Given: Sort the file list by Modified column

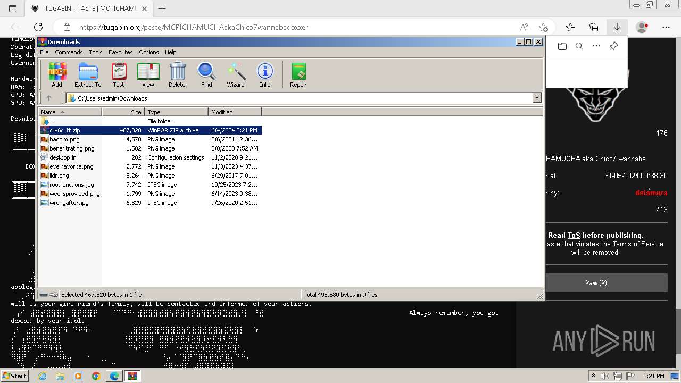Looking at the screenshot, I should [235, 112].
